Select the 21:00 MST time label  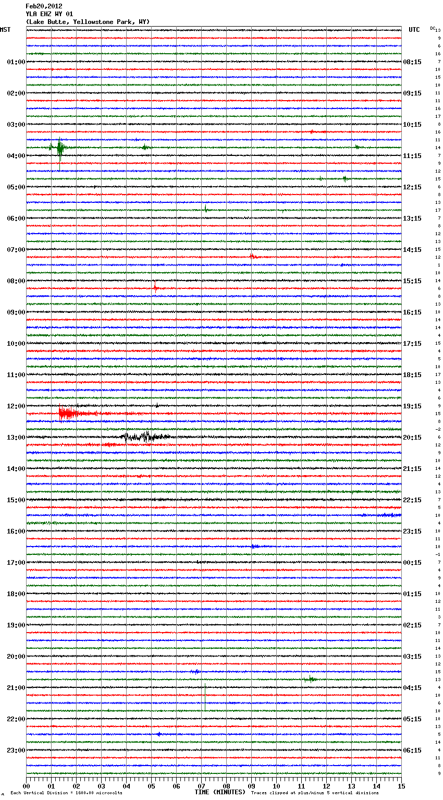(x=16, y=688)
